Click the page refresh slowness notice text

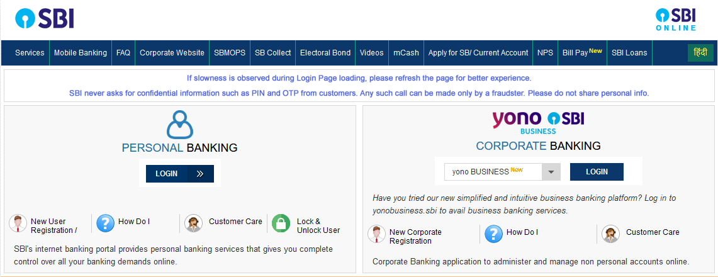pyautogui.click(x=359, y=78)
